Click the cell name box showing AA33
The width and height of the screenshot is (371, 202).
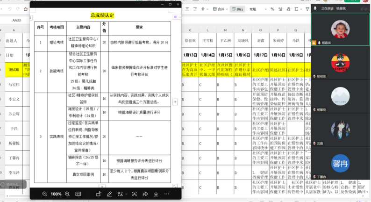17,20
